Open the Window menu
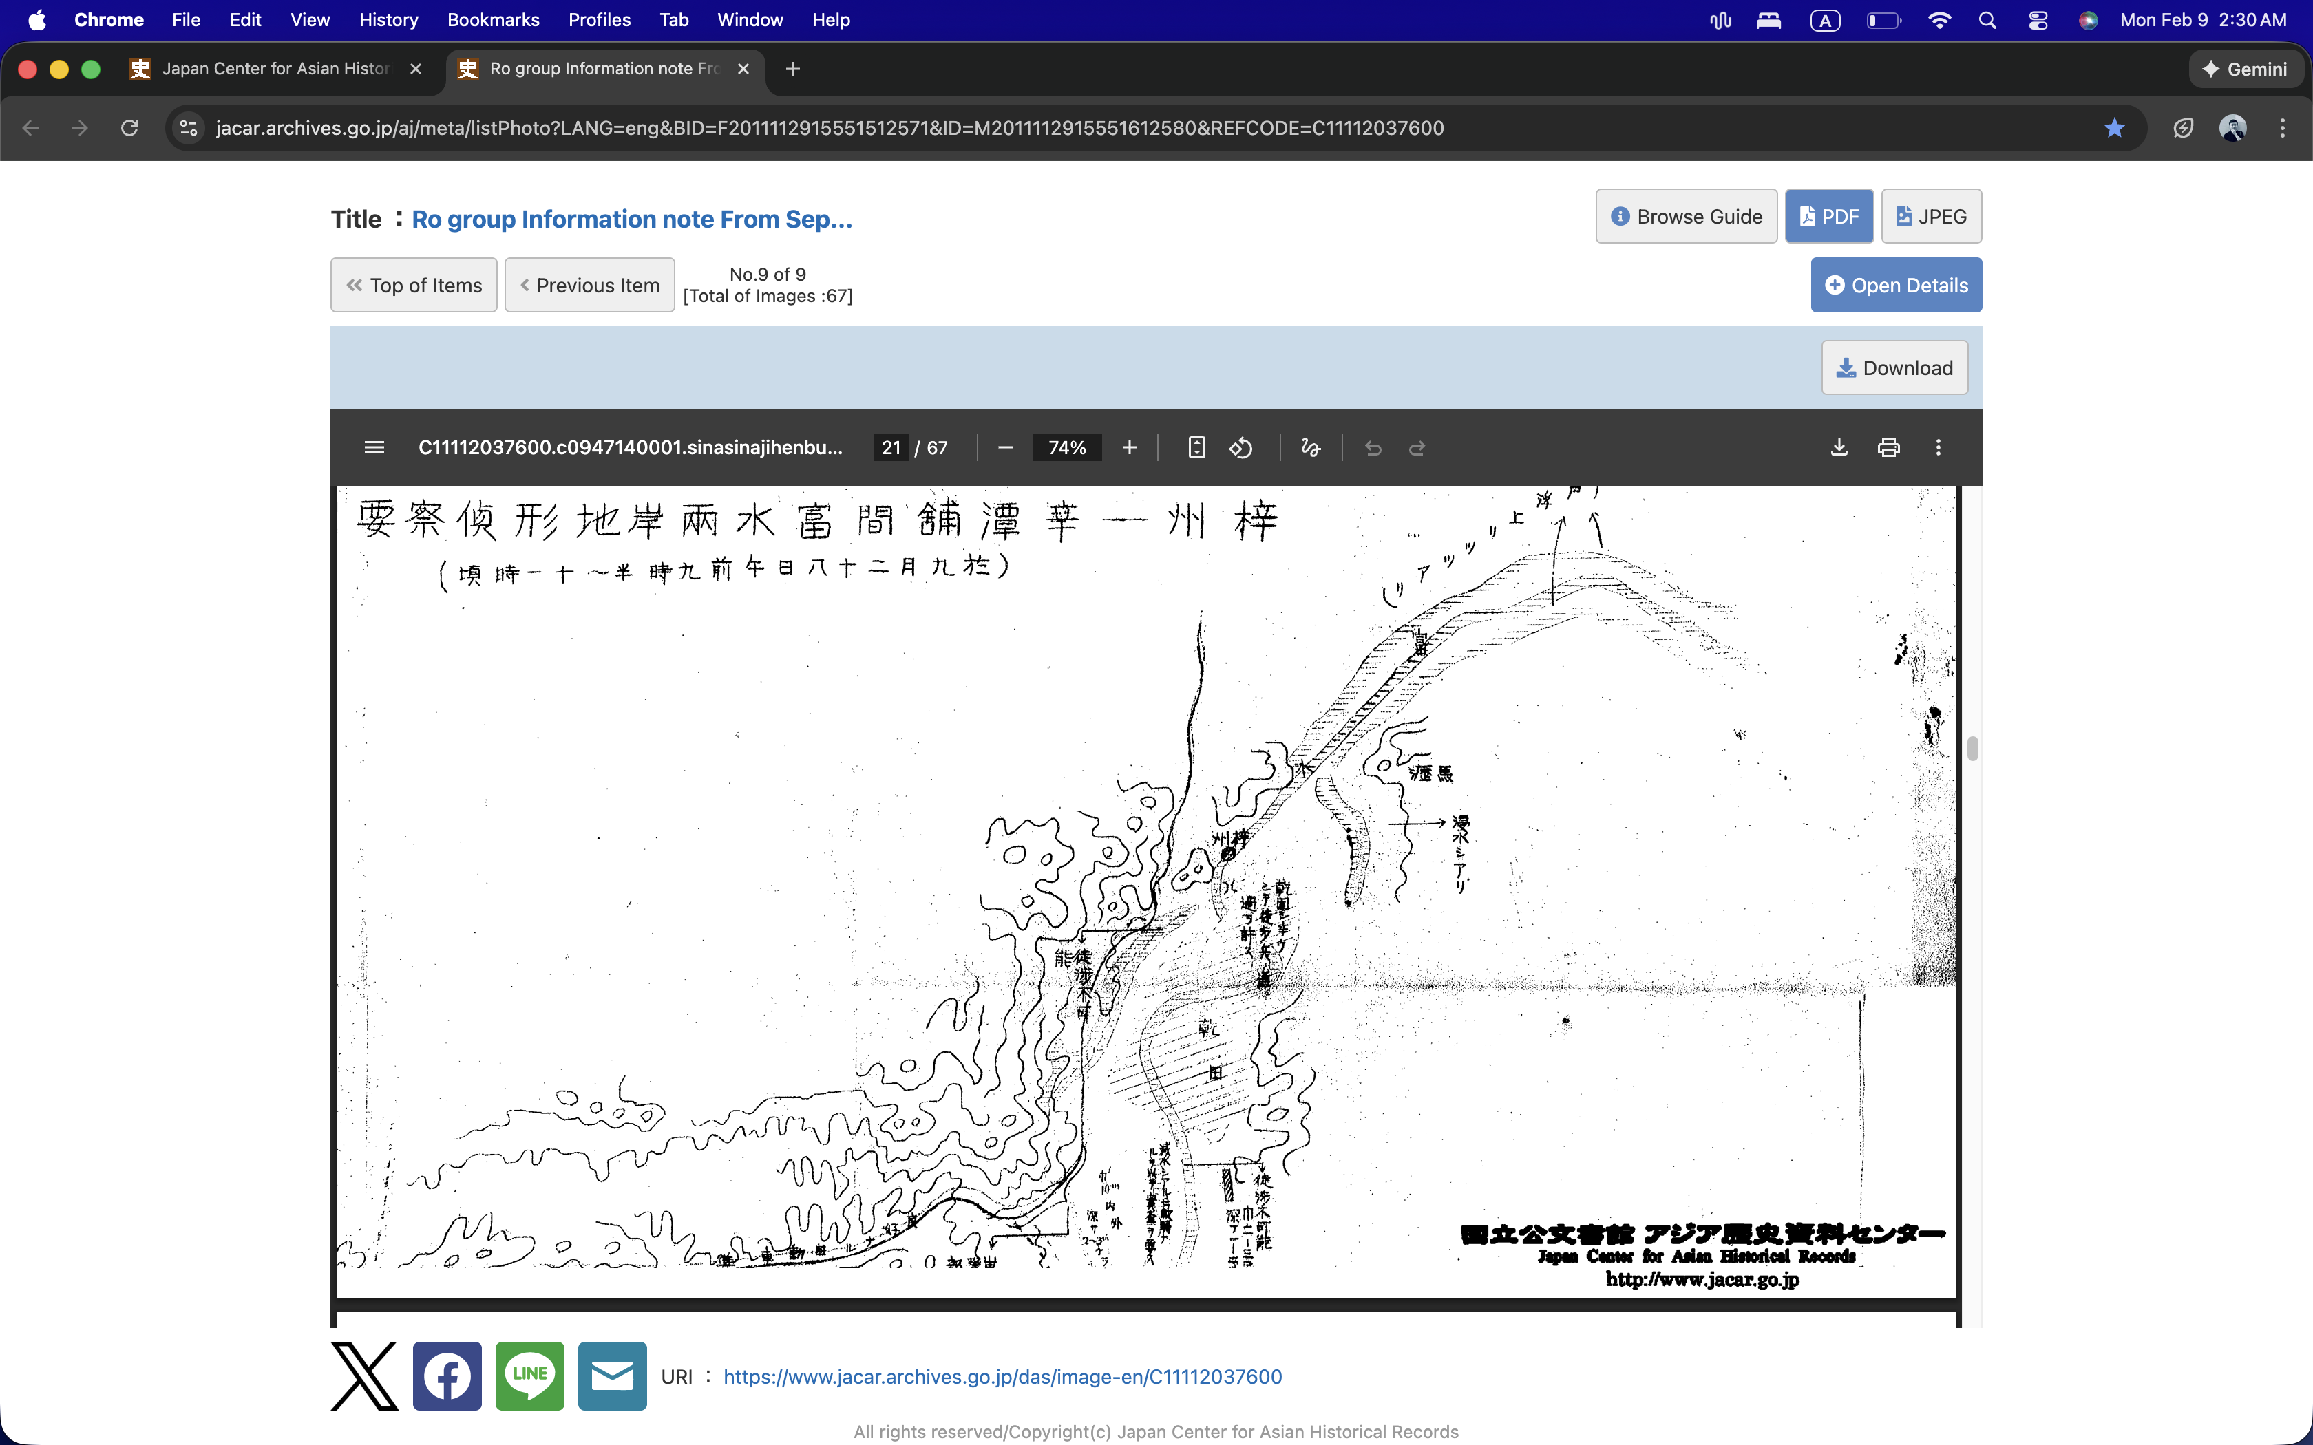The image size is (2313, 1445). click(x=750, y=20)
